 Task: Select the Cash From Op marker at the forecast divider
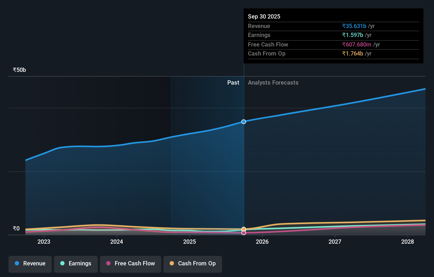coord(243,229)
